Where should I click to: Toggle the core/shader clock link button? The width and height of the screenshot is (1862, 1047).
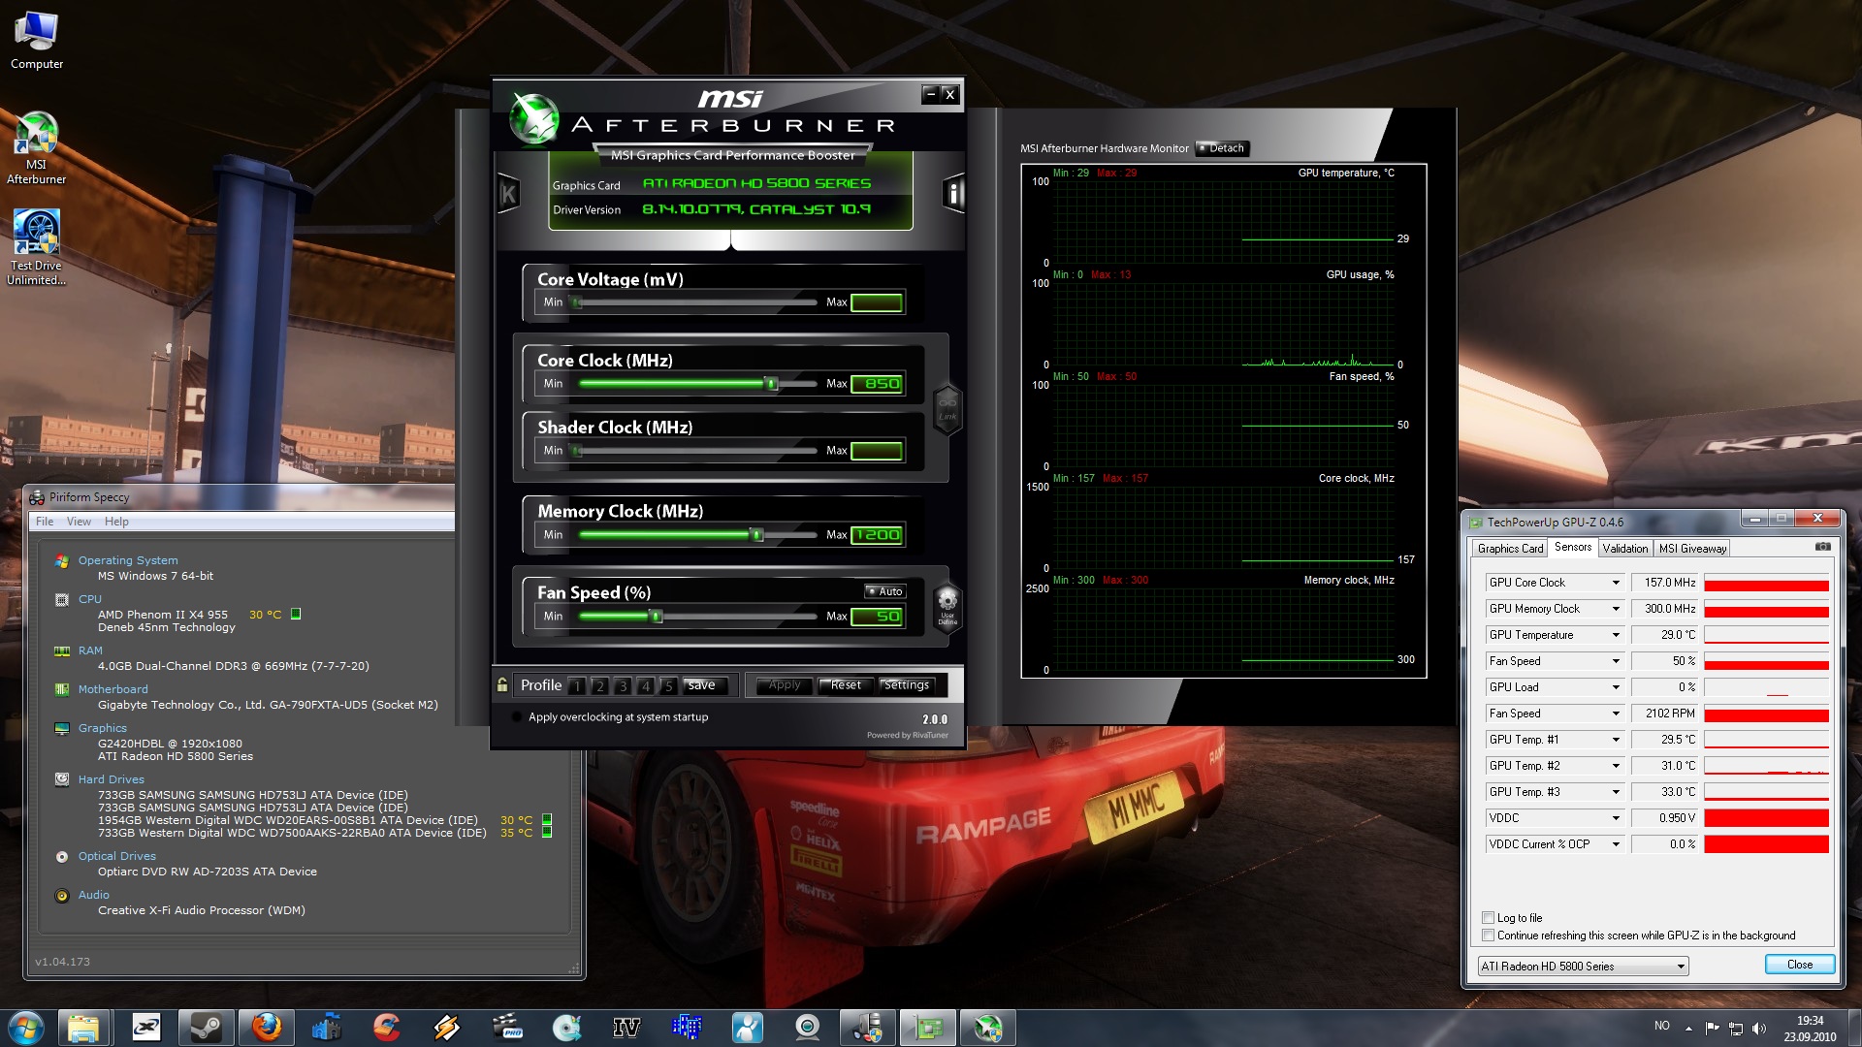click(x=947, y=408)
